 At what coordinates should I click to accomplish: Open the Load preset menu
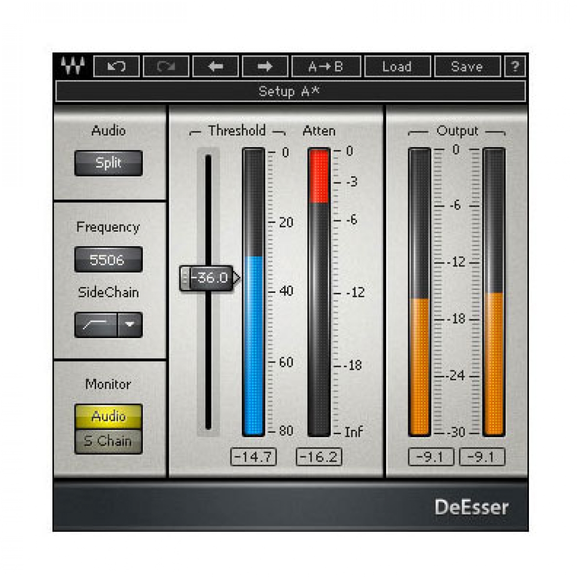397,66
